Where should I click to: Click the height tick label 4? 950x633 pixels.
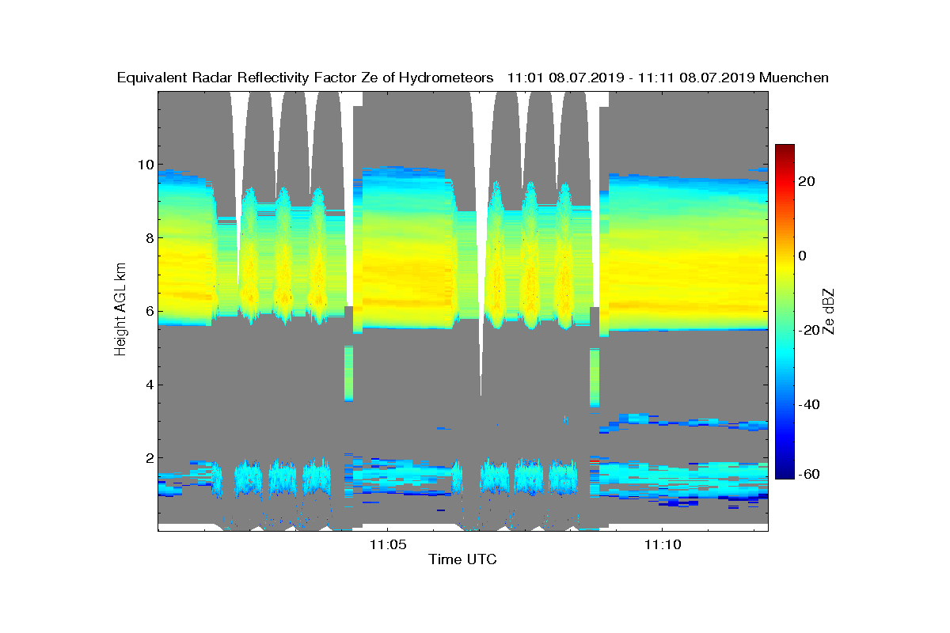coord(149,385)
